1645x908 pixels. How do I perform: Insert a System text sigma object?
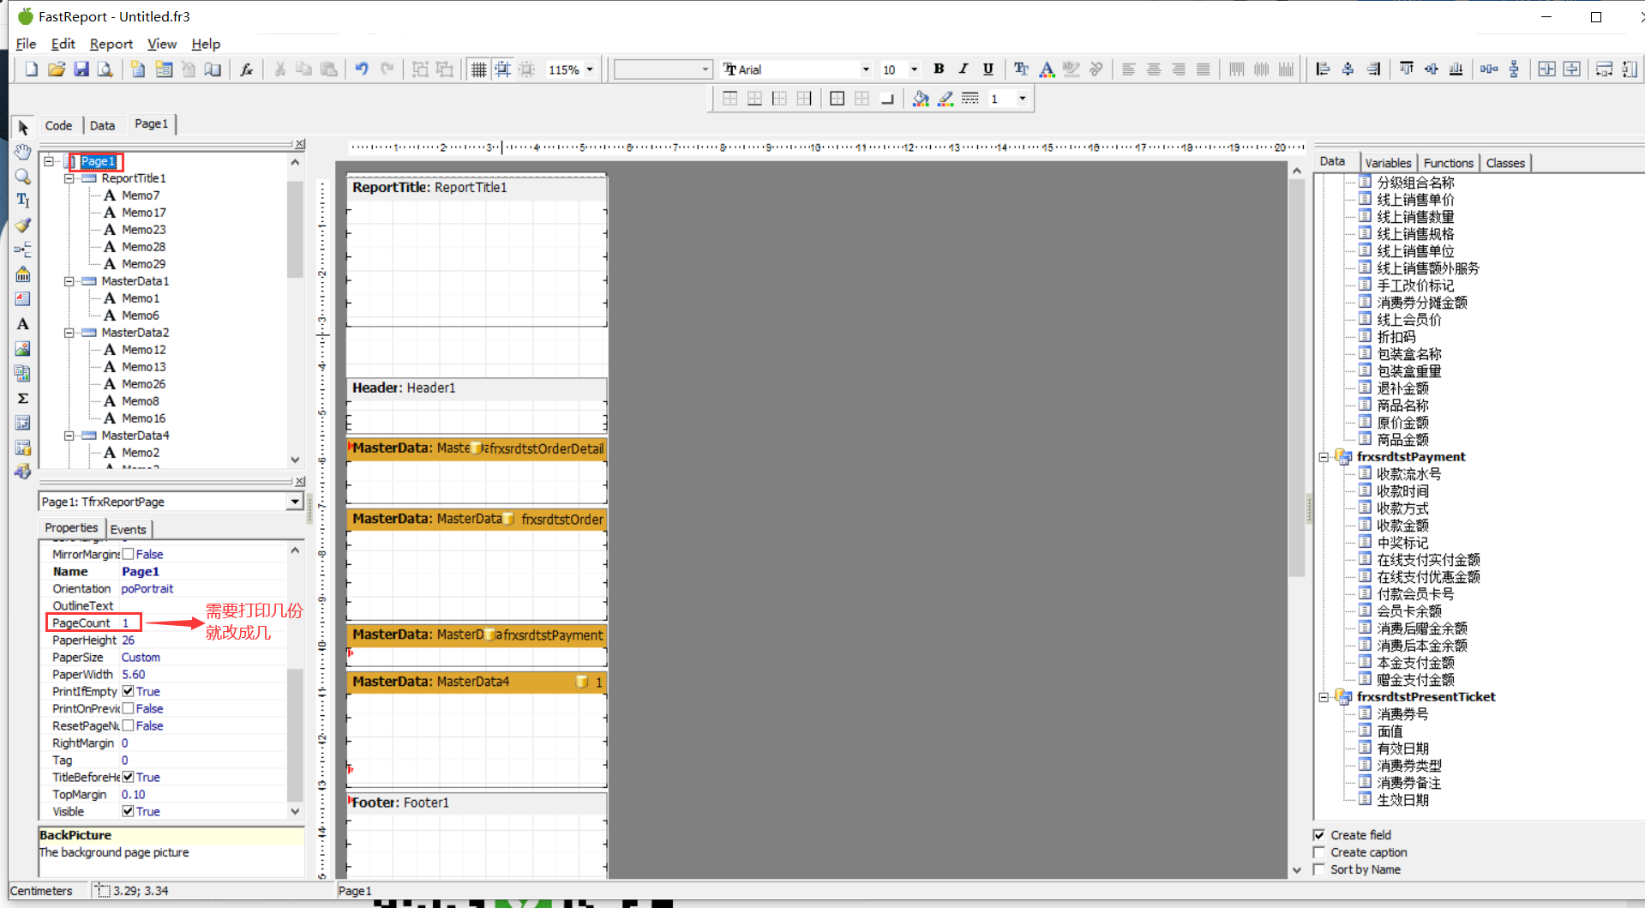(x=23, y=398)
